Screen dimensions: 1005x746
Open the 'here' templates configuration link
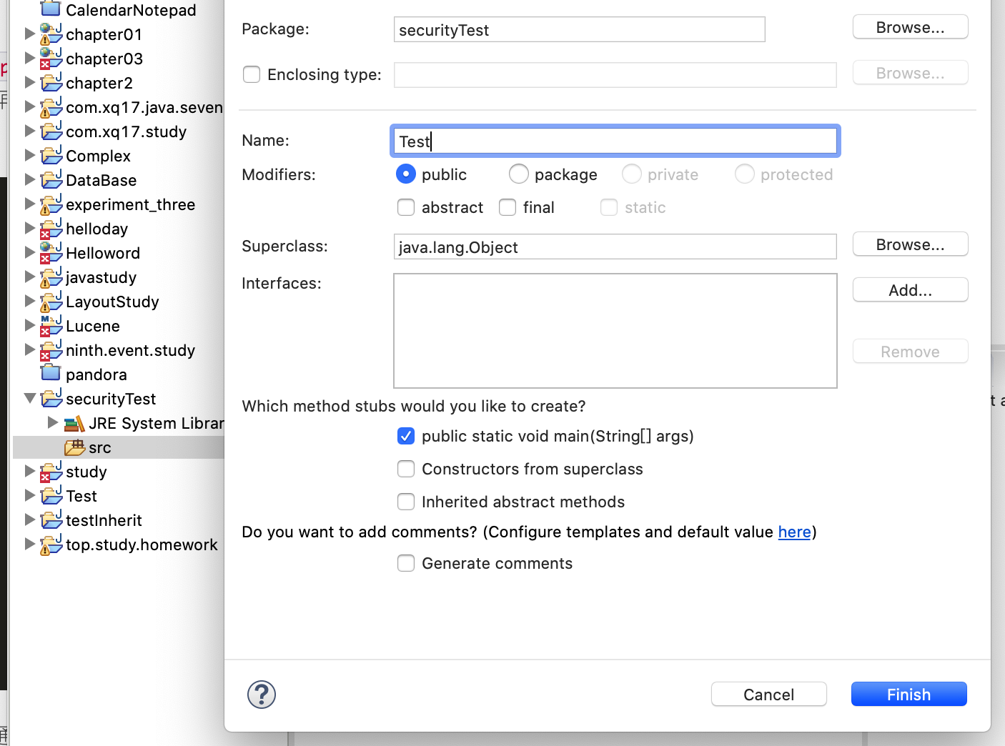[794, 532]
